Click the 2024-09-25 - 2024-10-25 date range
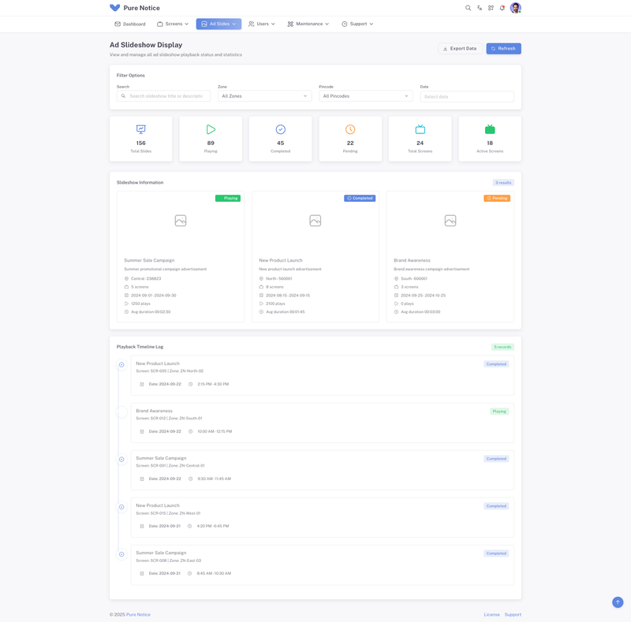Image resolution: width=631 pixels, height=622 pixels. 424,296
